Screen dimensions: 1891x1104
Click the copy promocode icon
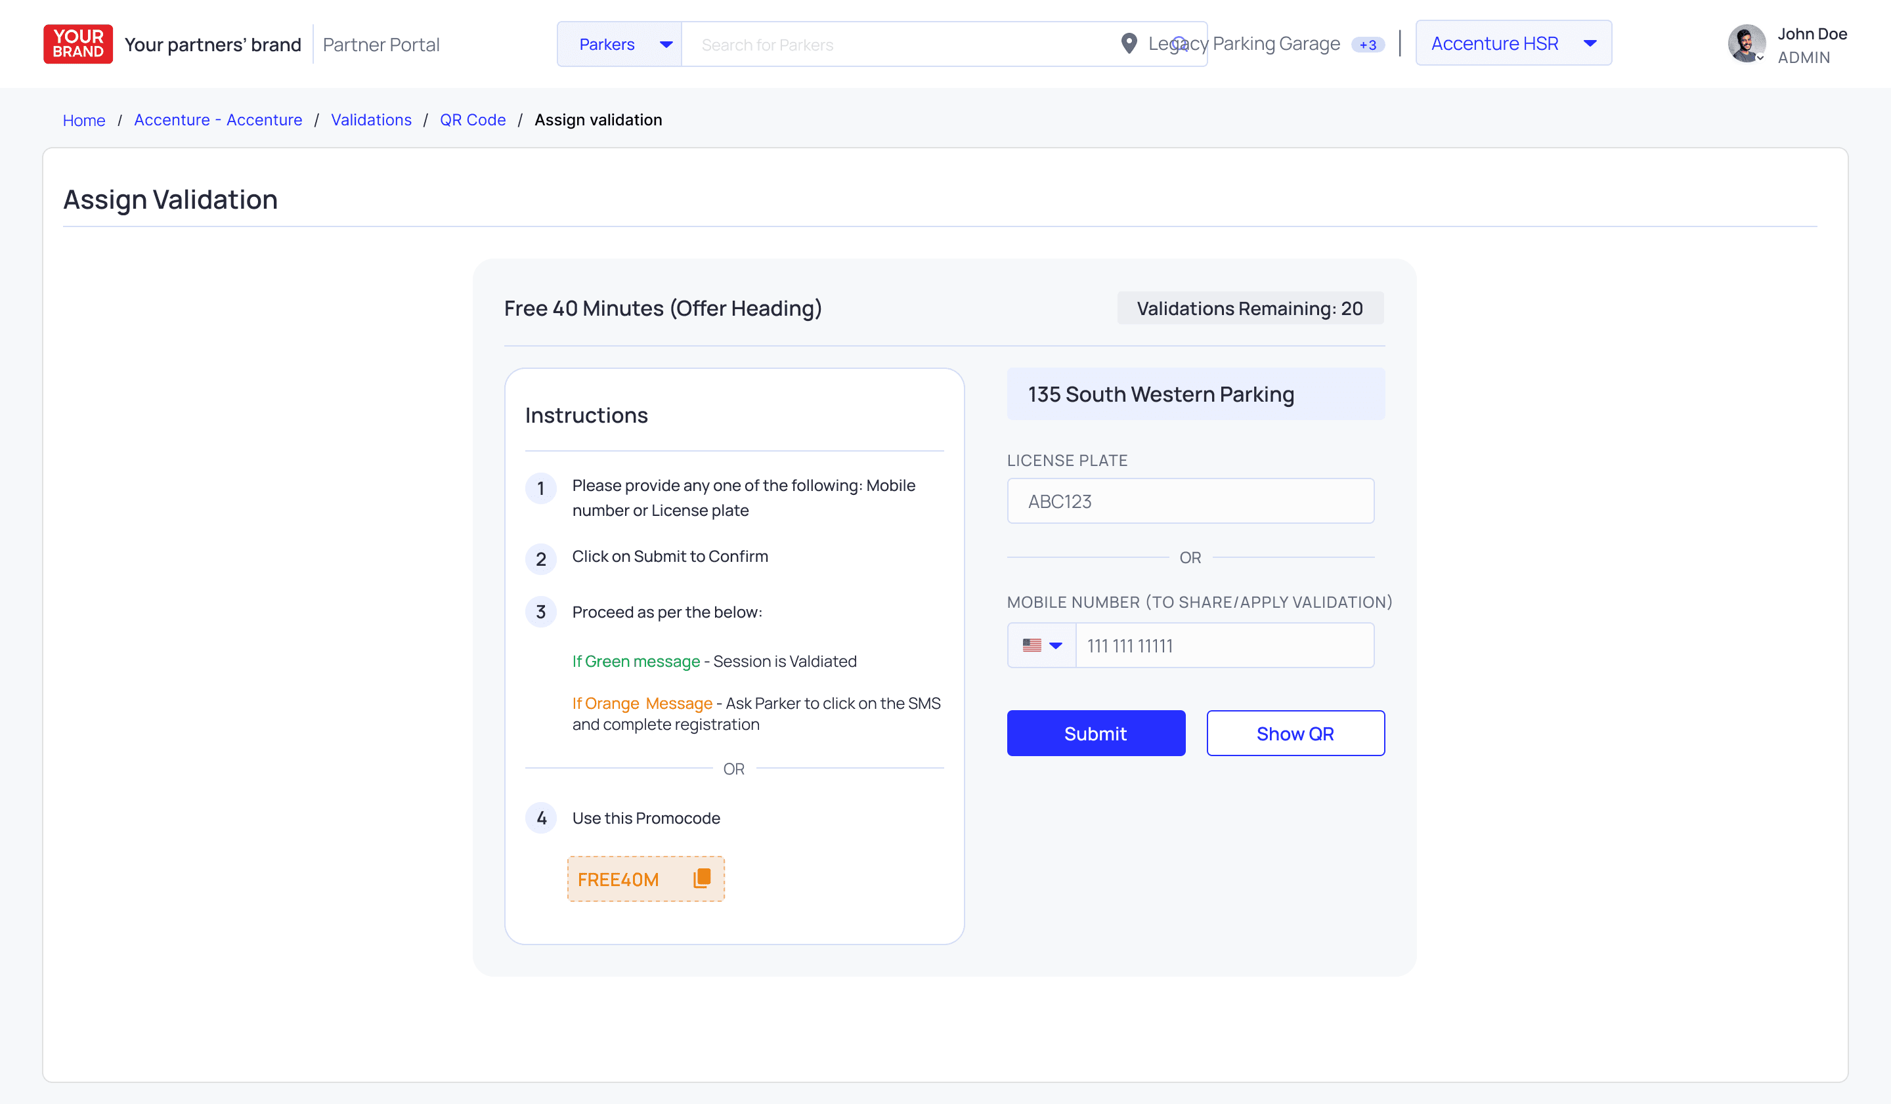[702, 878]
